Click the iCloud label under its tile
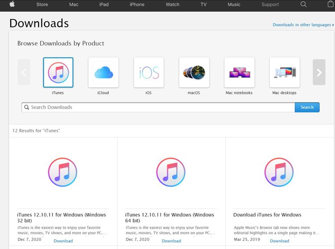This screenshot has width=335, height=249. pyautogui.click(x=103, y=93)
